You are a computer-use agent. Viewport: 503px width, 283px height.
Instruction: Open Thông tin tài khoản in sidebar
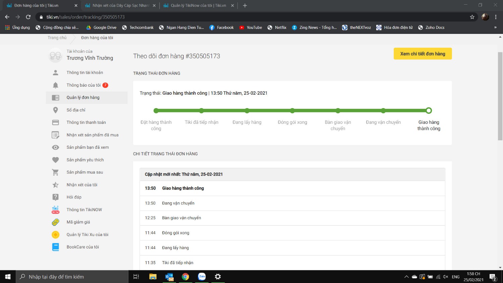[x=85, y=73]
